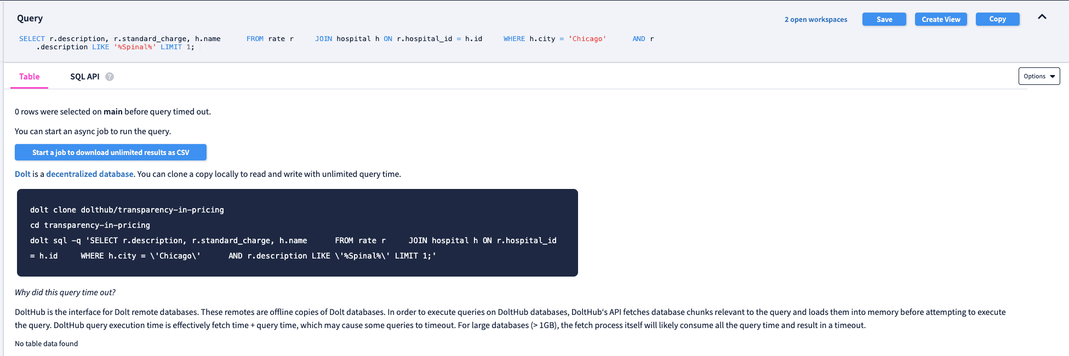Screen dimensions: 1069x356
Task: Click the Save button
Action: [x=884, y=19]
